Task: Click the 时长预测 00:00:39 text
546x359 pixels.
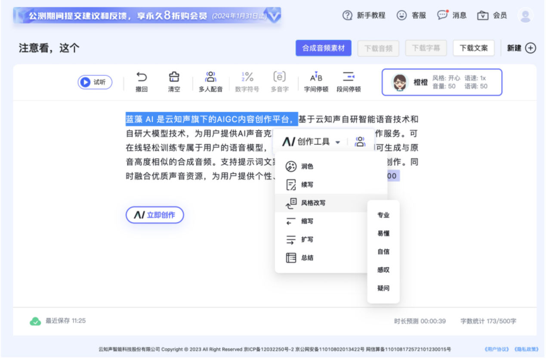Action: [420, 321]
